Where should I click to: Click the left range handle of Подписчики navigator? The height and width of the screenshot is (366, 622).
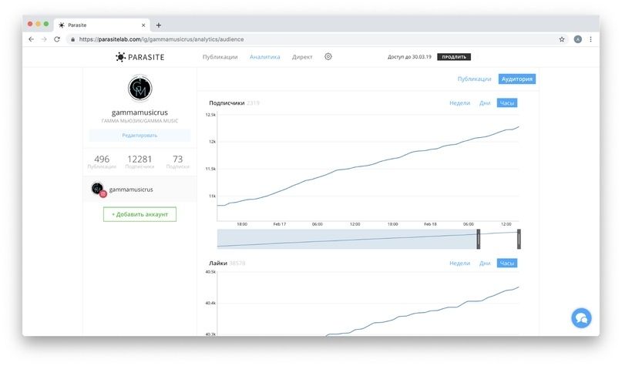(x=479, y=239)
